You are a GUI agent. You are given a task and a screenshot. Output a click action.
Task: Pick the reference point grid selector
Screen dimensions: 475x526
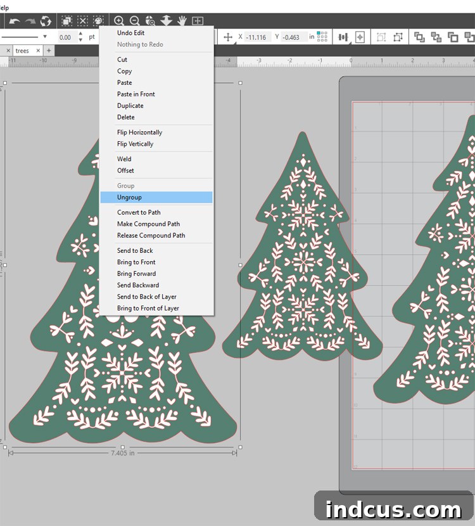(322, 37)
